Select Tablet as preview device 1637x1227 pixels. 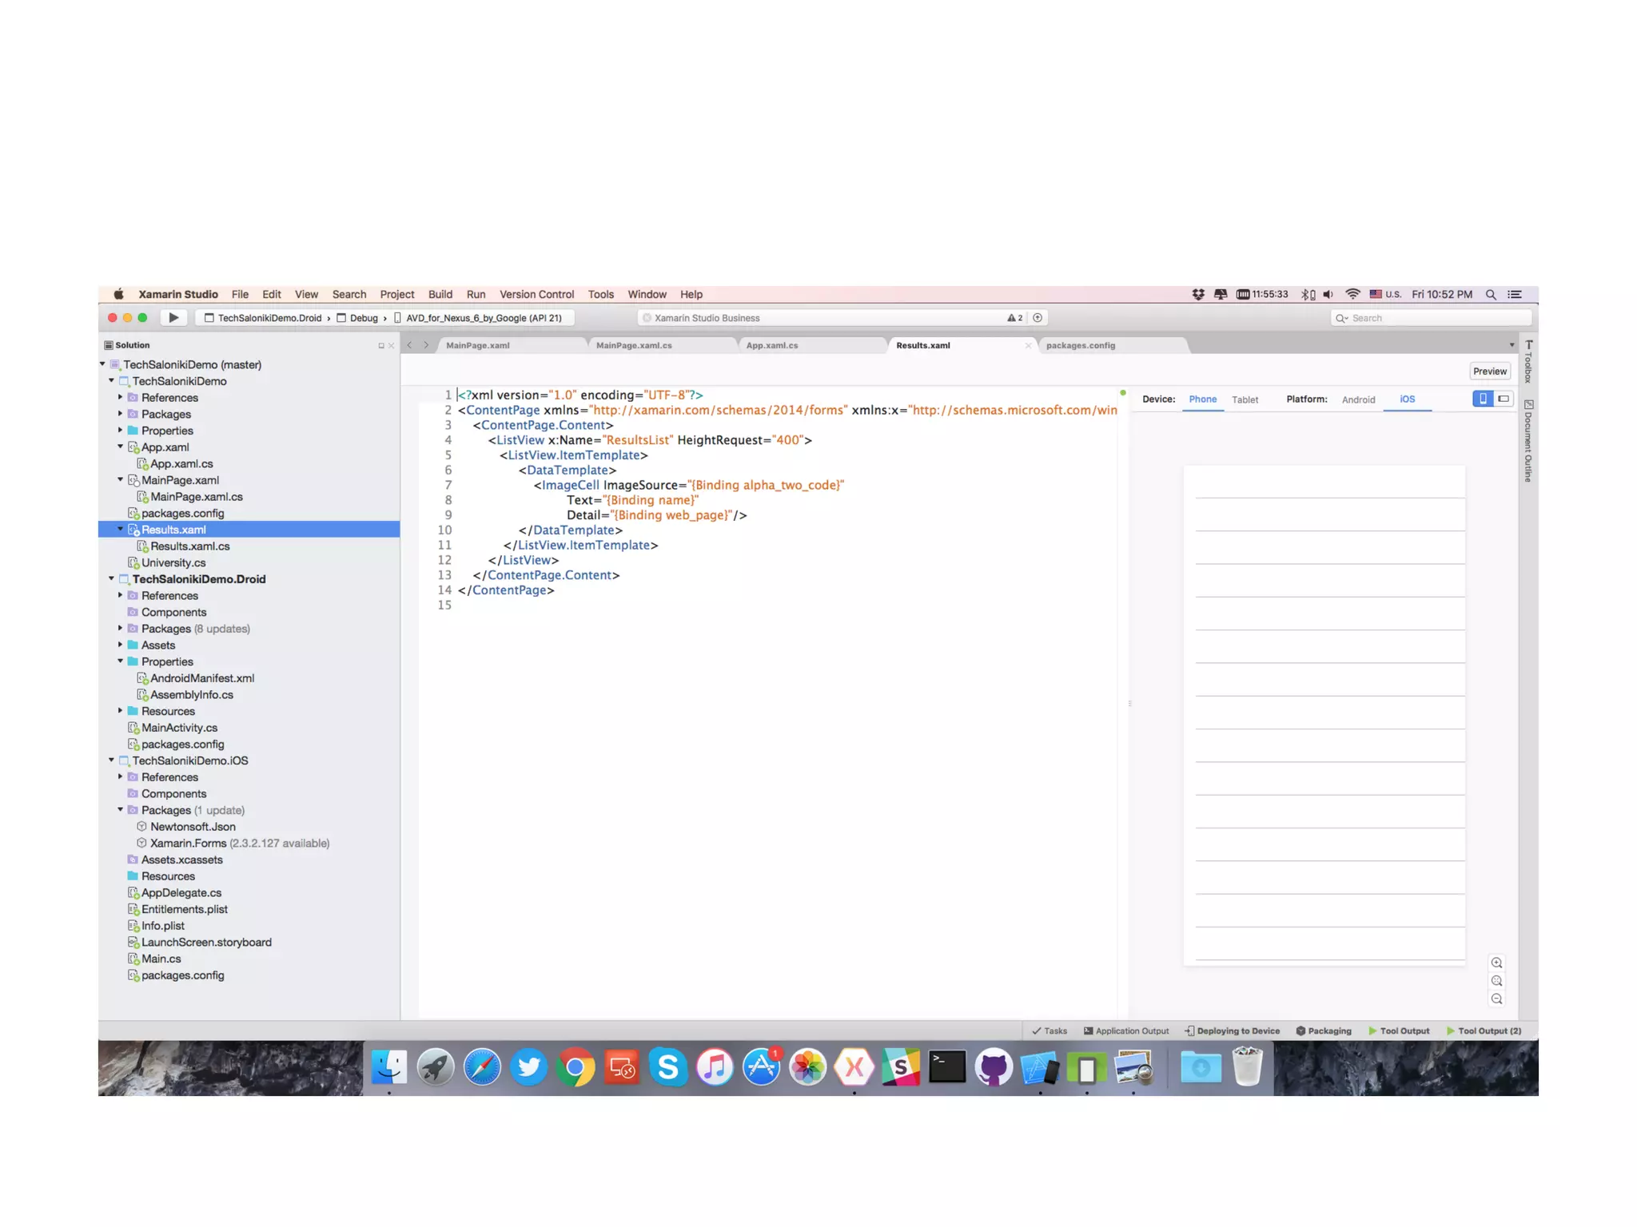[x=1245, y=399]
